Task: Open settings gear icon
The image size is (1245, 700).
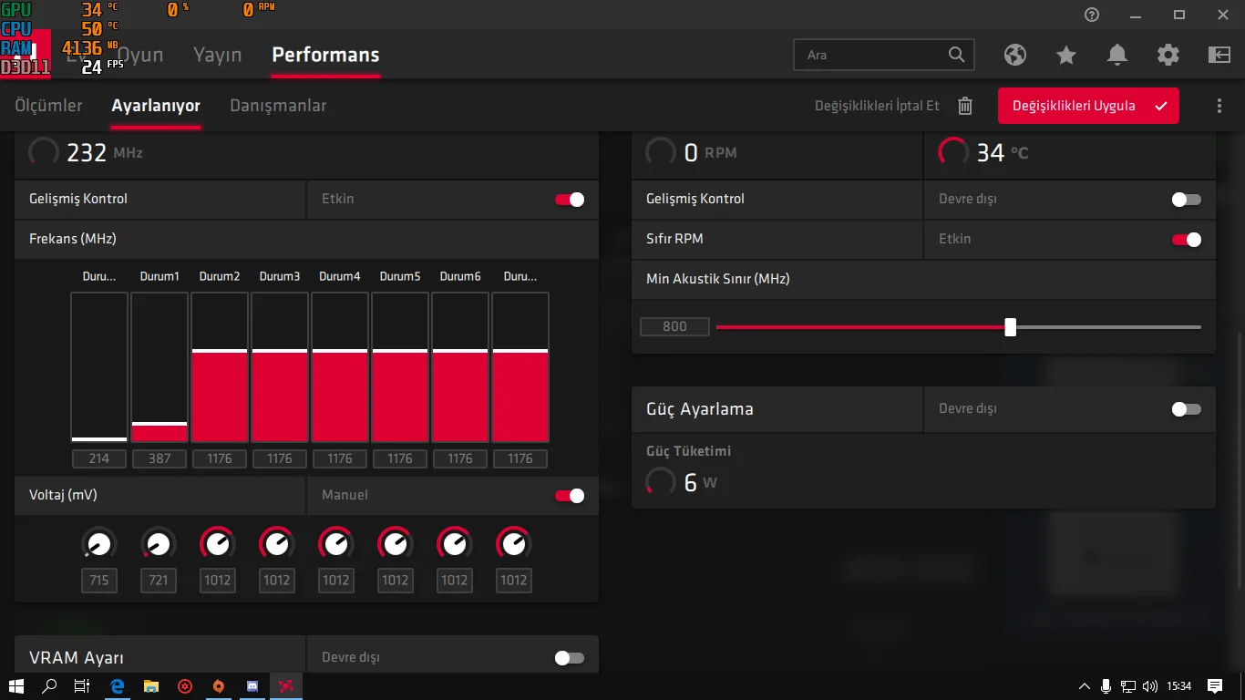Action: pyautogui.click(x=1168, y=55)
